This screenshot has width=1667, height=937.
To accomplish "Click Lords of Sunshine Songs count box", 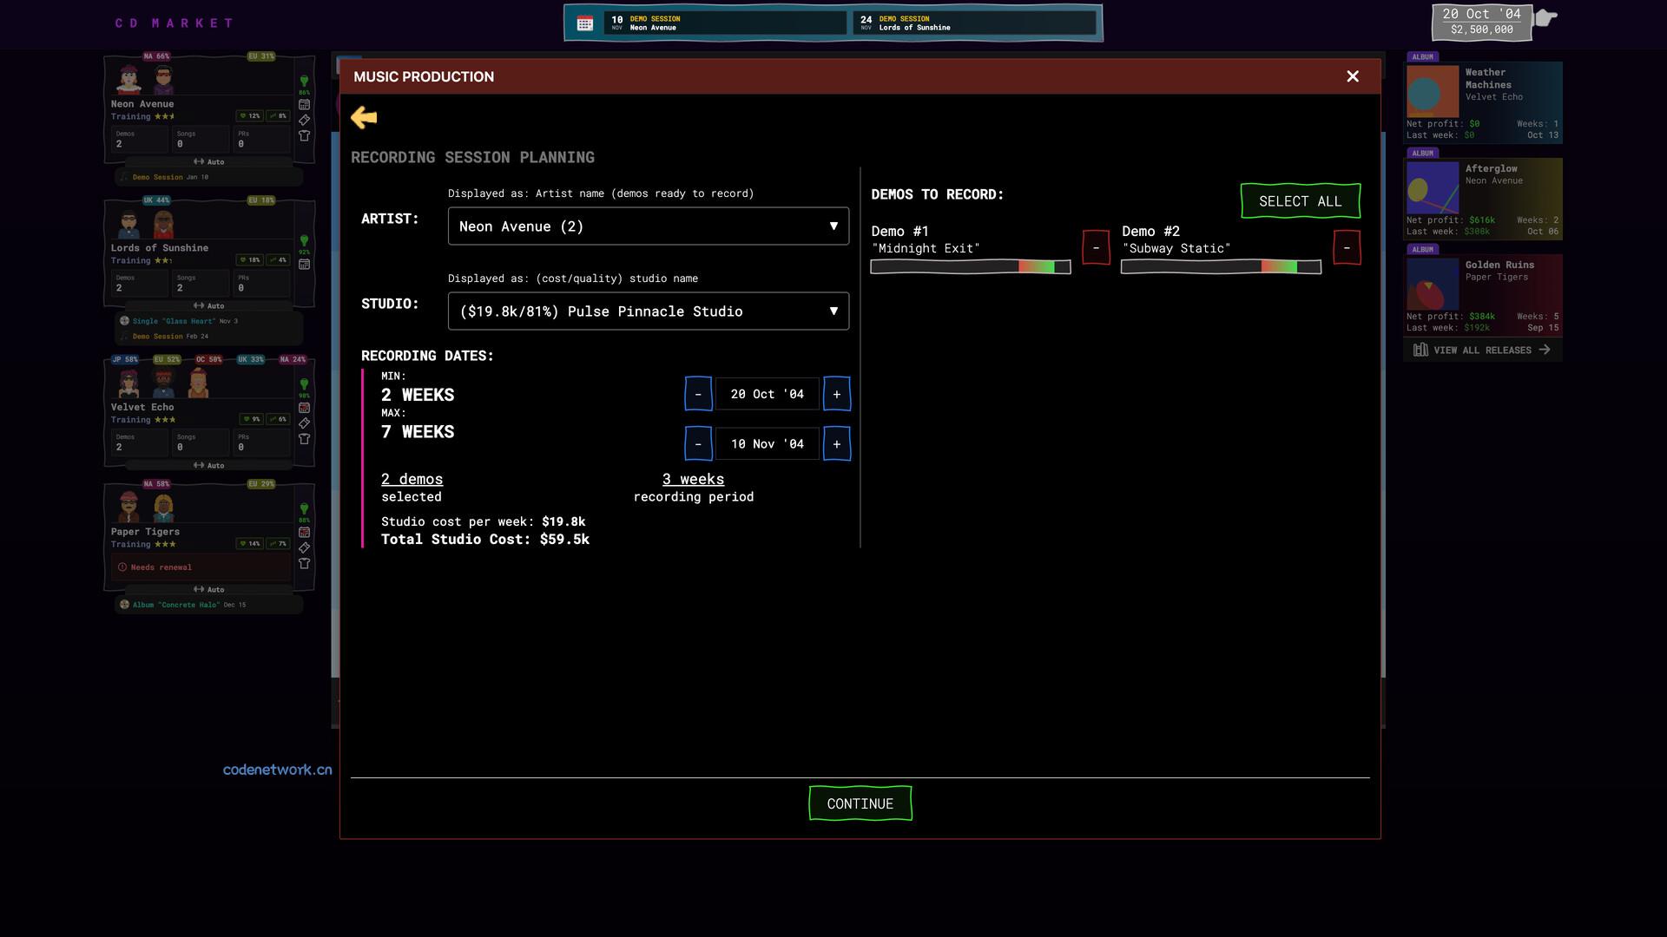I will [x=200, y=283].
